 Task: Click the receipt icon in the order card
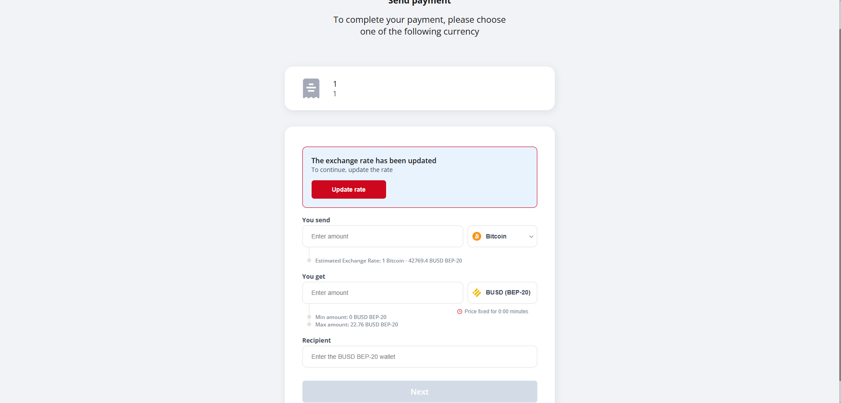[x=311, y=88]
